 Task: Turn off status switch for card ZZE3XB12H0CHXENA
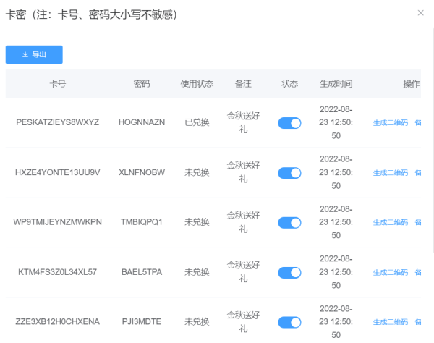[289, 323]
